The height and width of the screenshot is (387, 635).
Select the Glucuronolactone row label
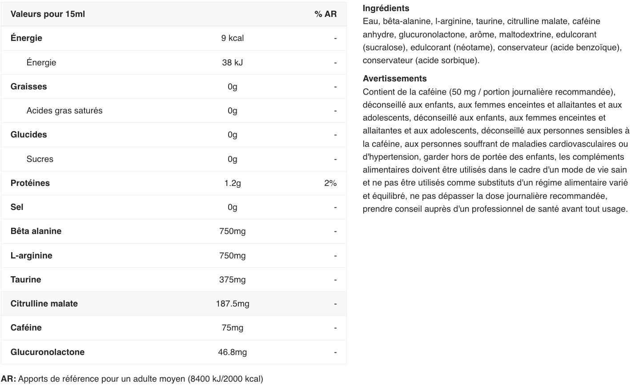point(48,352)
